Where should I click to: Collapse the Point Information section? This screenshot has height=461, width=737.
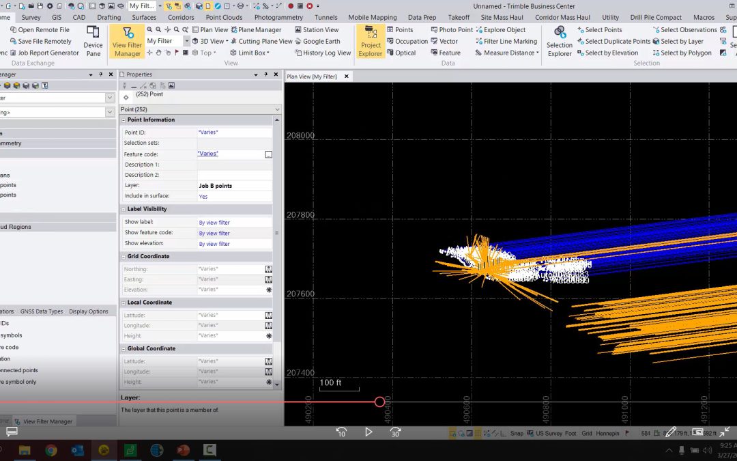123,120
